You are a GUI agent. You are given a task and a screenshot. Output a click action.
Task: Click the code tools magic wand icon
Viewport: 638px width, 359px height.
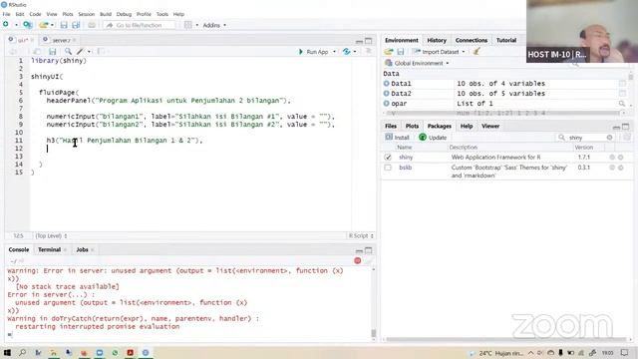pos(80,51)
